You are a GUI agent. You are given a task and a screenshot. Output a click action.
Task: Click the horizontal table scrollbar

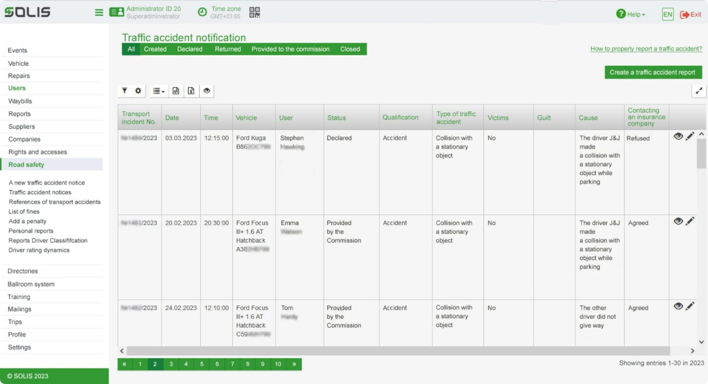398,351
